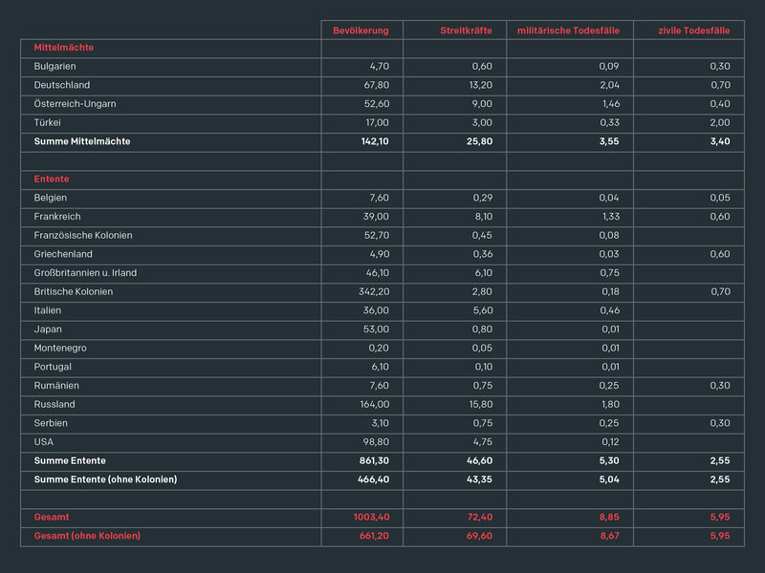Select the Entente section heading
The width and height of the screenshot is (765, 573).
coord(52,180)
